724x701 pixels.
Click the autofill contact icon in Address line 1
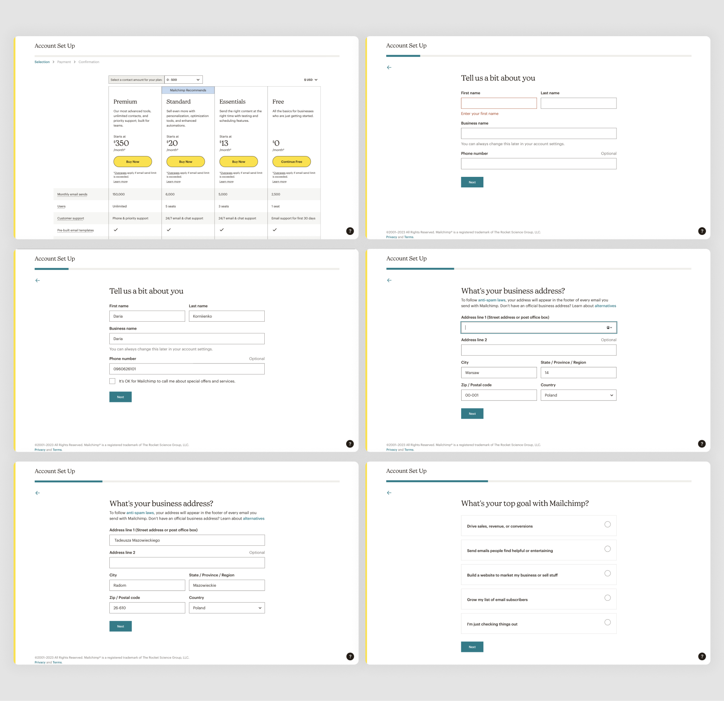point(609,328)
